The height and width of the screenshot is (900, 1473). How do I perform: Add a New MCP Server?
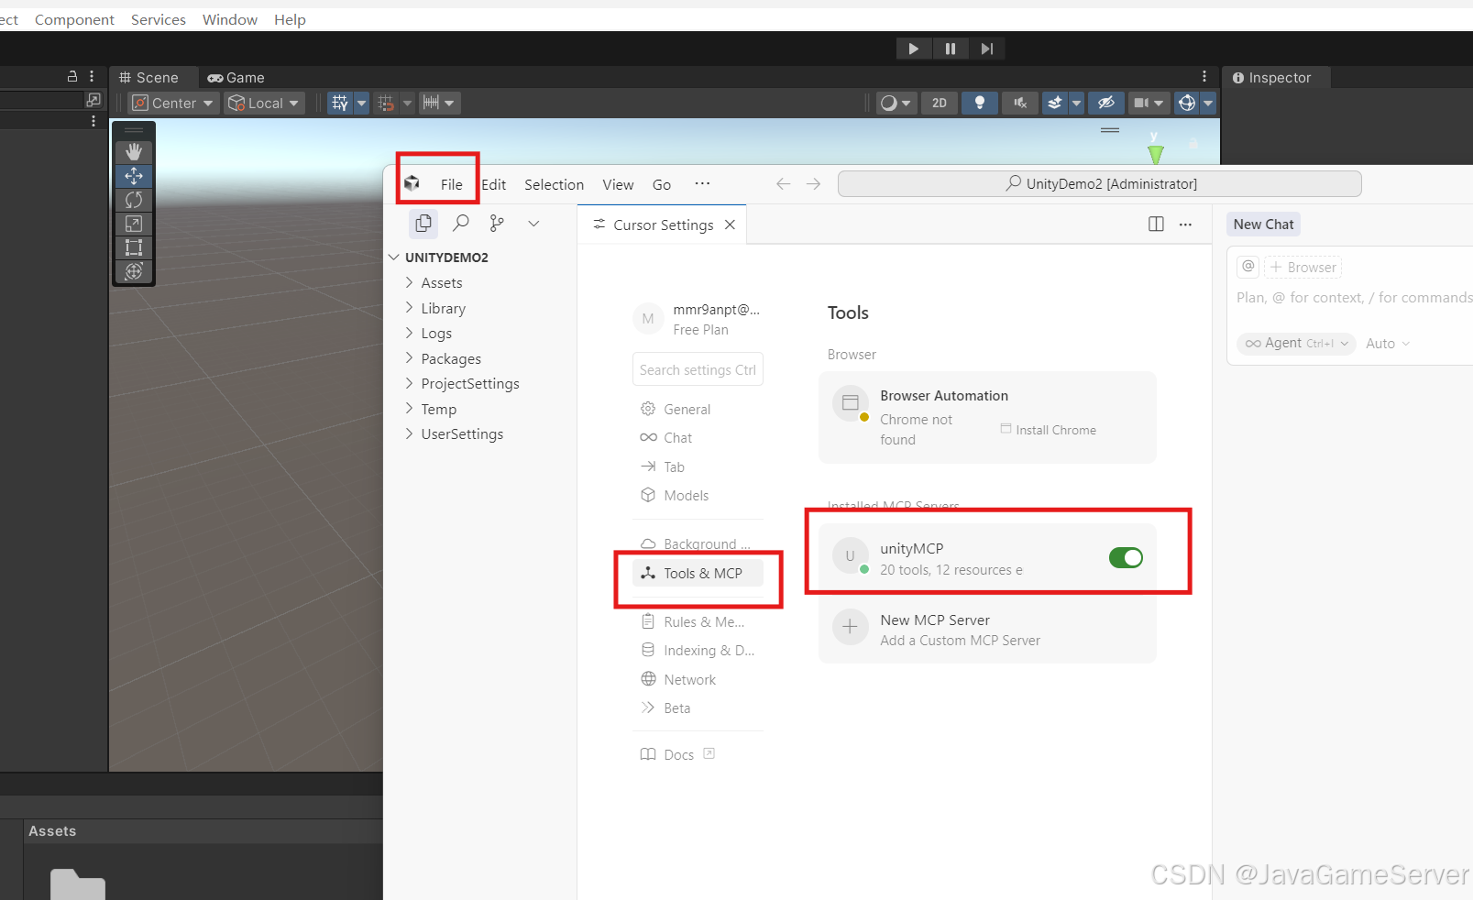pyautogui.click(x=987, y=630)
